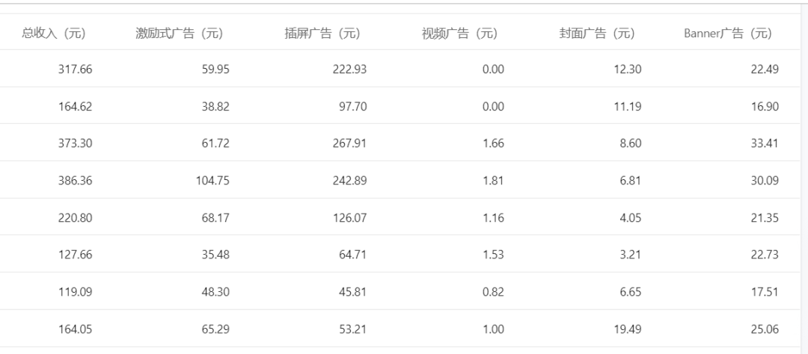This screenshot has width=808, height=354.
Task: Click the Banner广告（元）column header
Action: [x=729, y=34]
